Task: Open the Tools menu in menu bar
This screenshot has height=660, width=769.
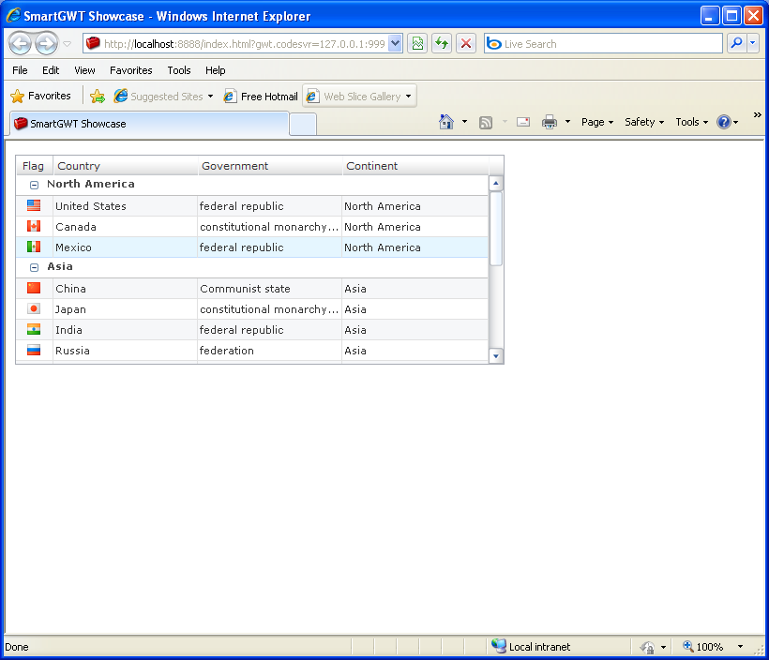Action: coord(178,70)
